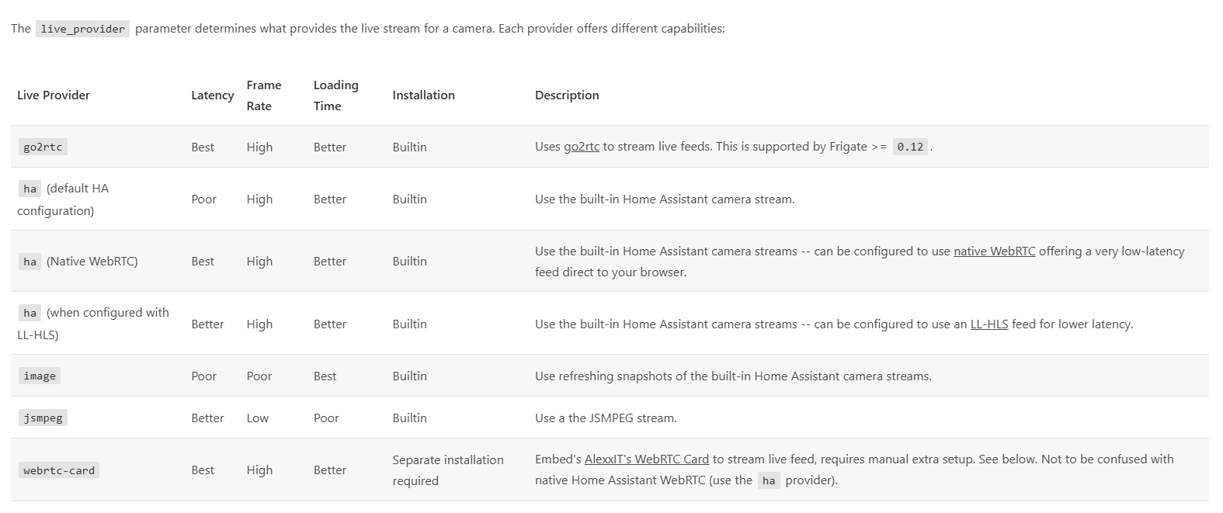Open the native WebRTC link

point(994,251)
